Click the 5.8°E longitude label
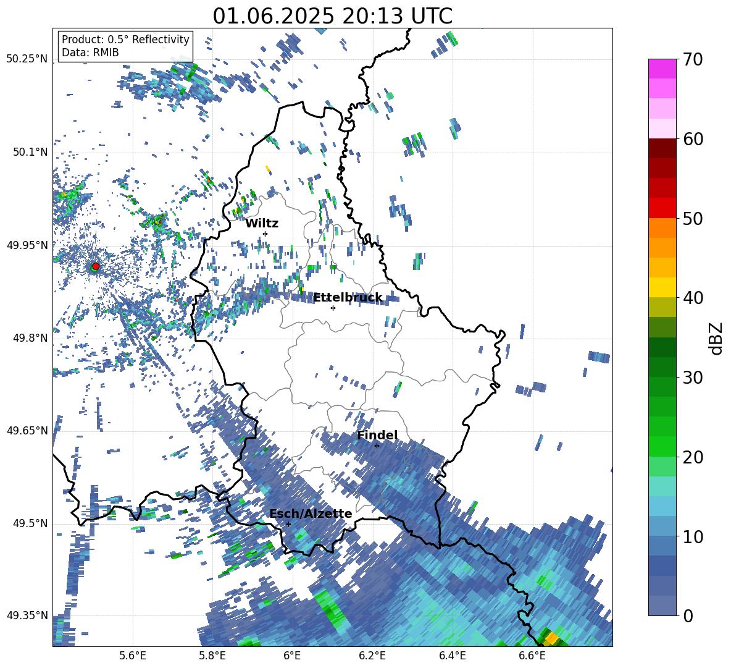Image resolution: width=731 pixels, height=668 pixels. click(212, 656)
